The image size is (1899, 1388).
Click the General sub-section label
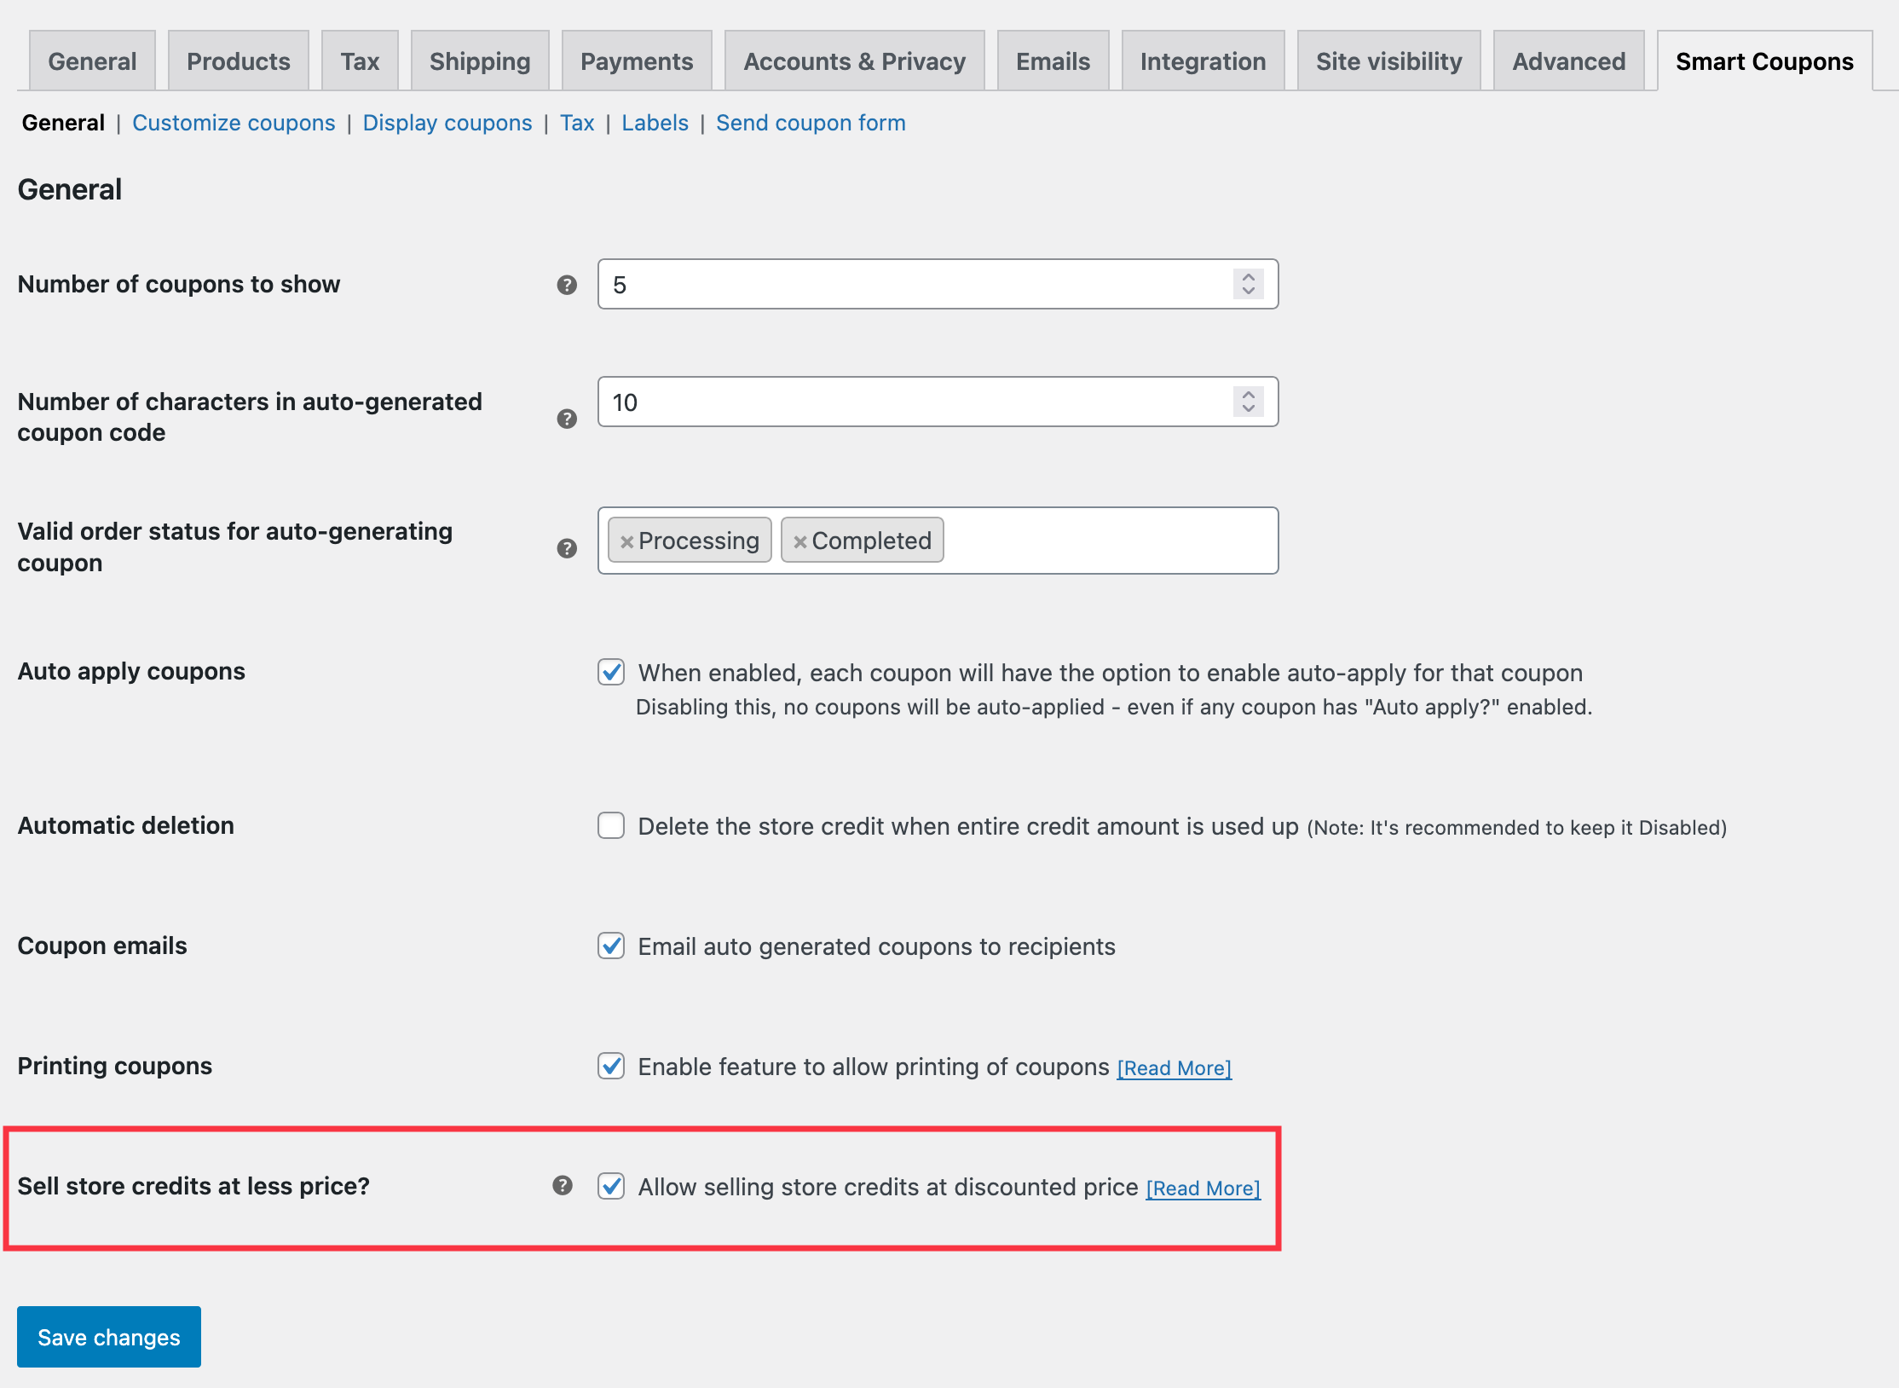point(63,123)
